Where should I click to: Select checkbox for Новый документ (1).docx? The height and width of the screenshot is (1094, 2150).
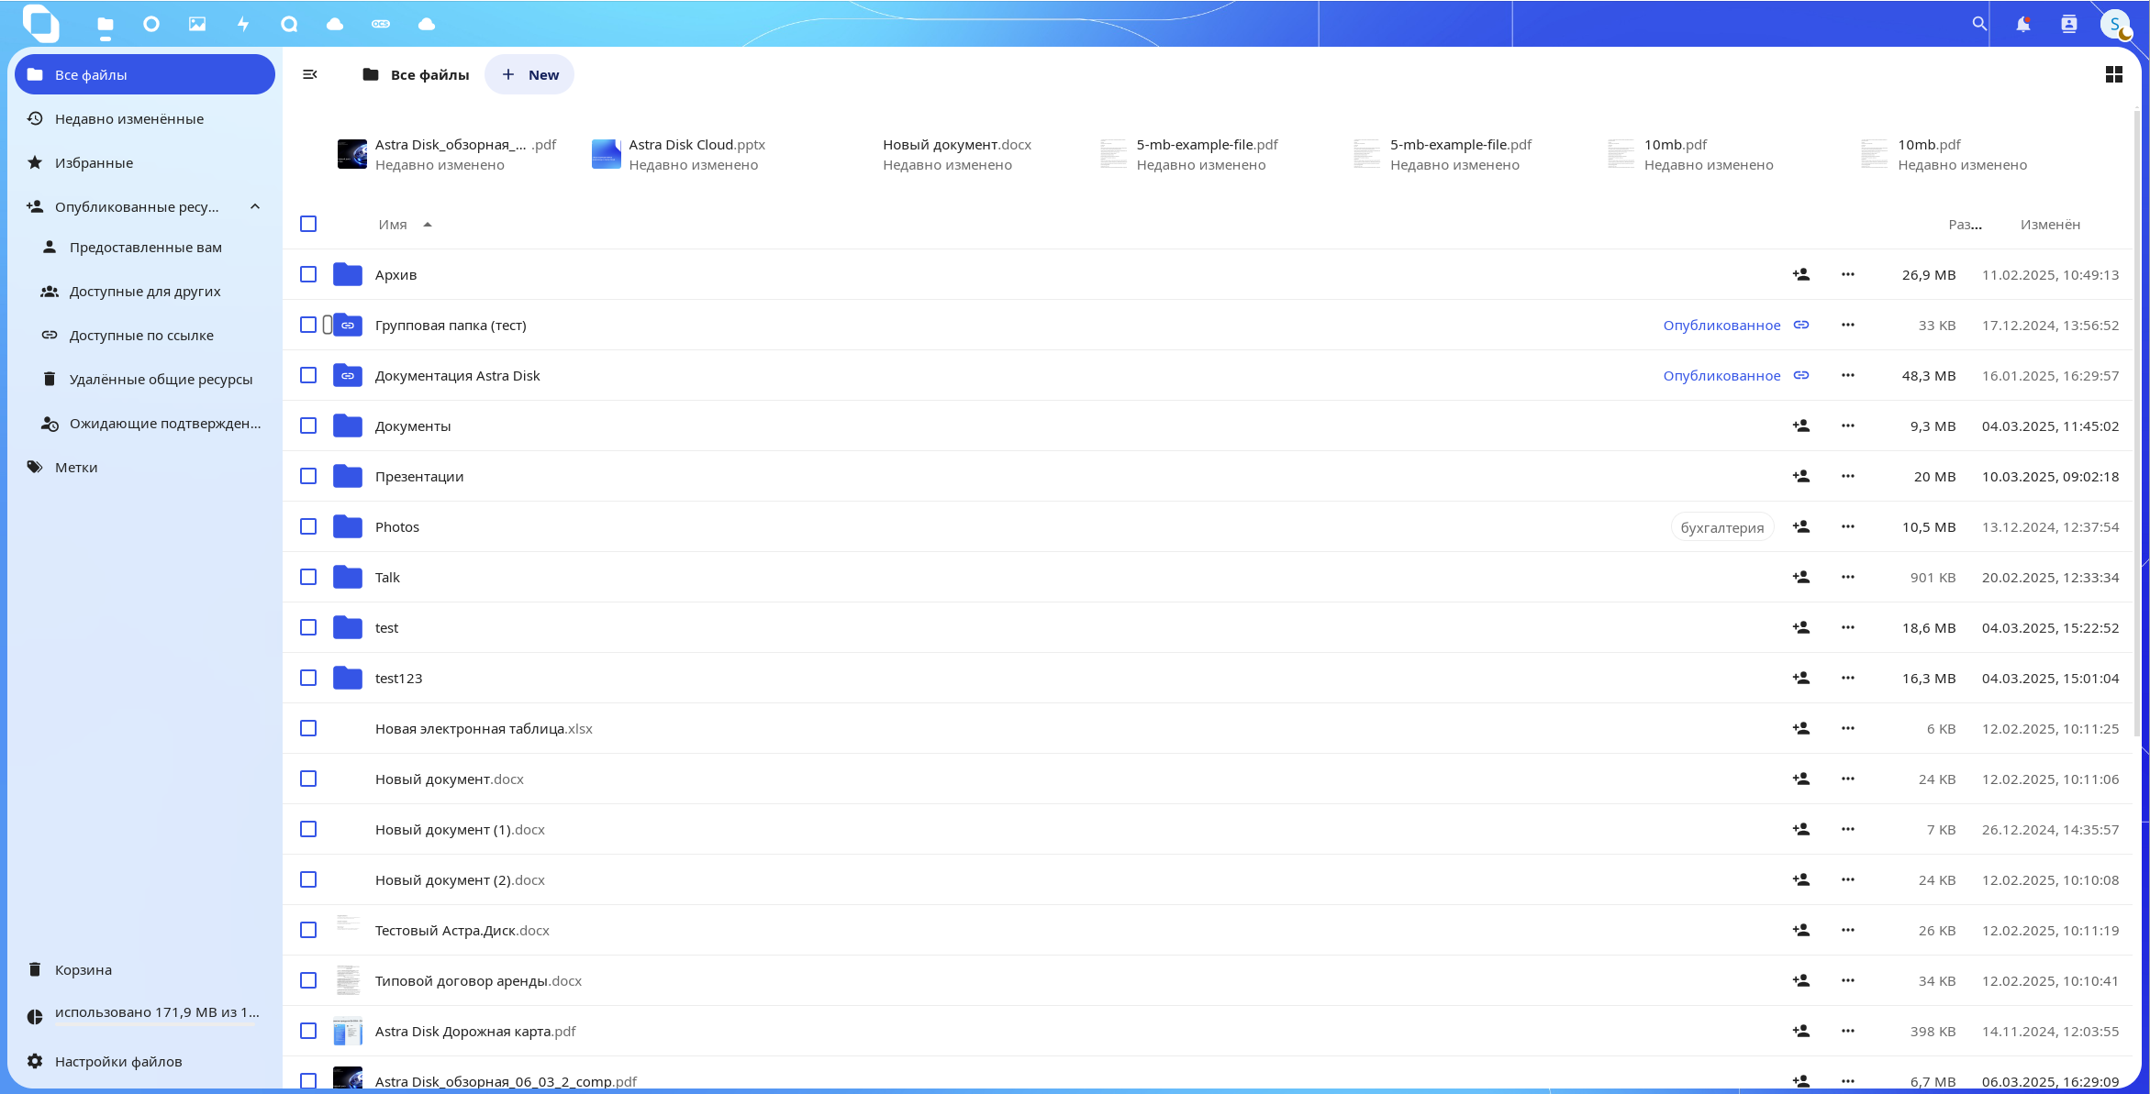point(308,829)
